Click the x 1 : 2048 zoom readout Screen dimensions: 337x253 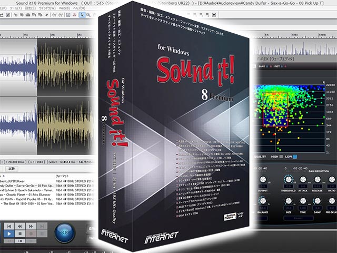click(36, 162)
